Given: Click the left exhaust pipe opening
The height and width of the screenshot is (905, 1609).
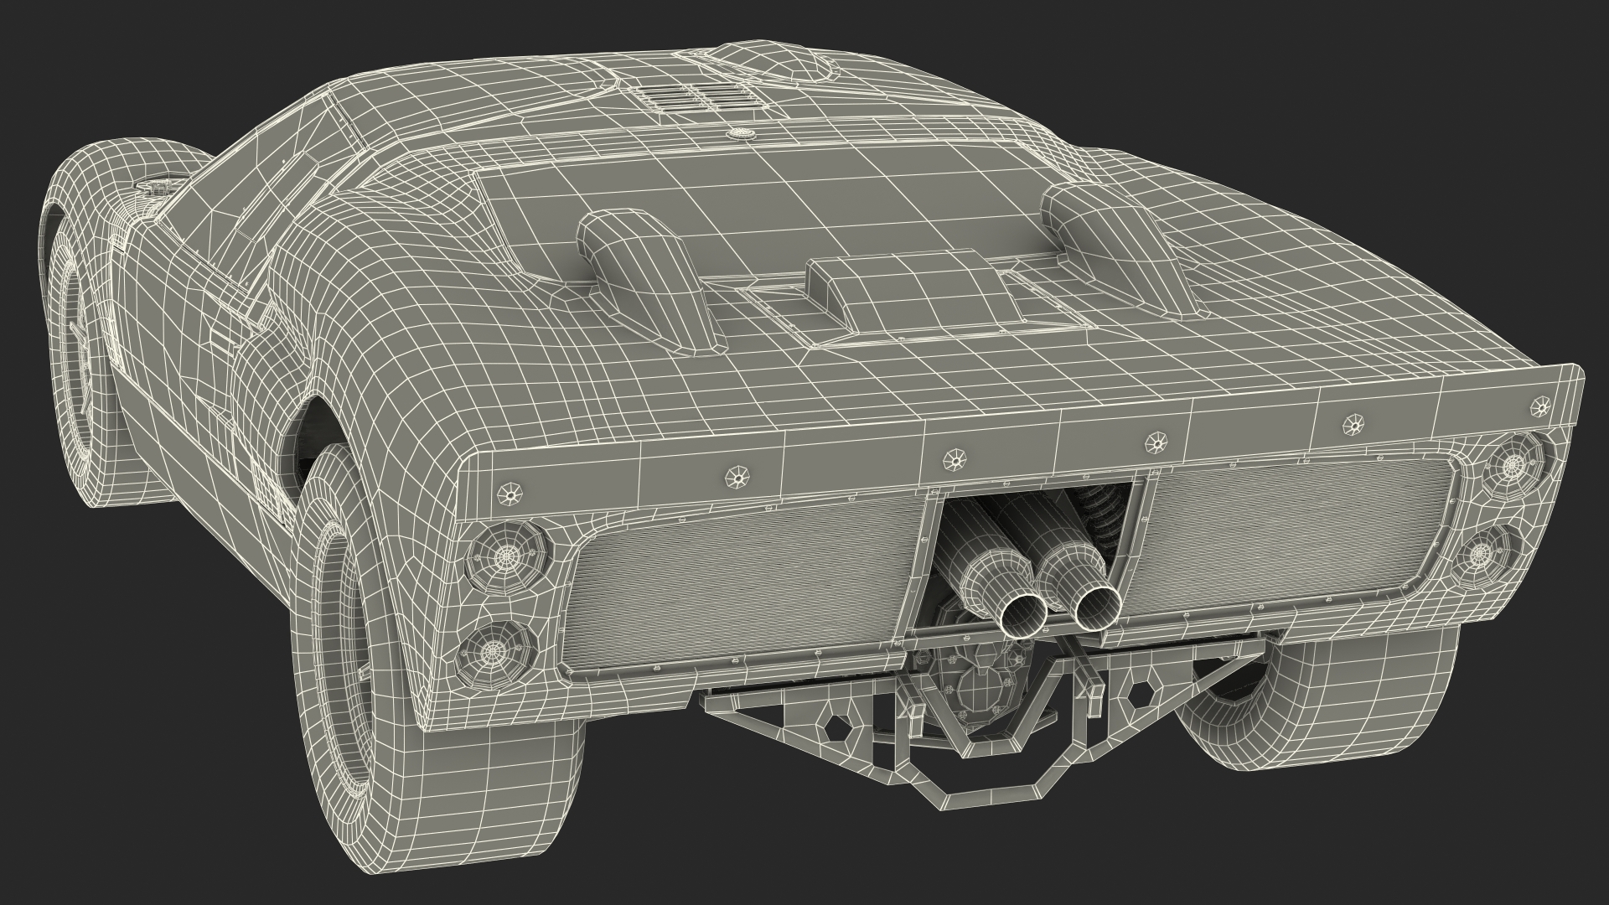Looking at the screenshot, I should (x=1025, y=616).
